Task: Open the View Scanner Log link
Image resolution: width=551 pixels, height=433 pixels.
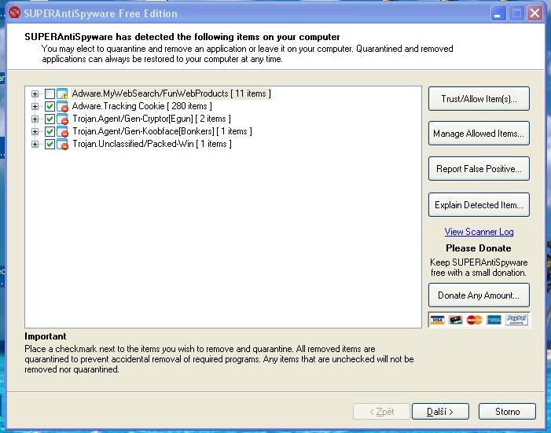Action: (x=479, y=232)
